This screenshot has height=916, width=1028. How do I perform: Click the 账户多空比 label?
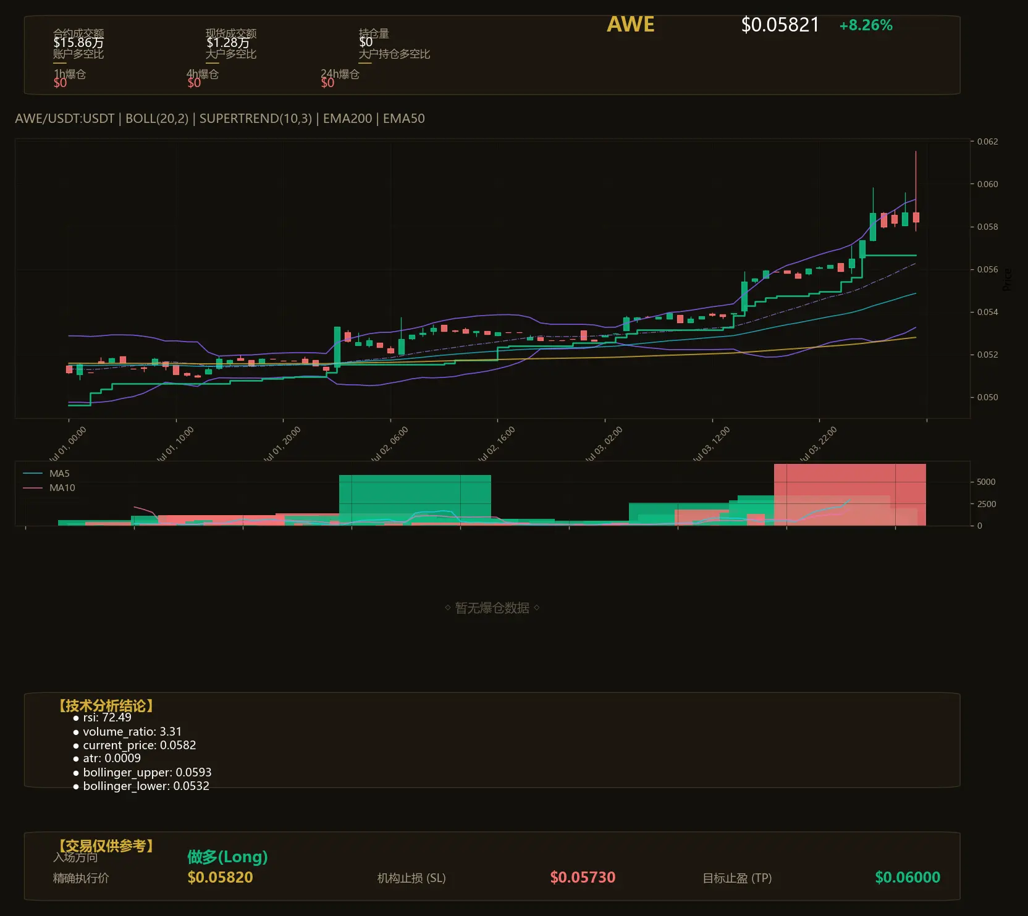tap(78, 54)
